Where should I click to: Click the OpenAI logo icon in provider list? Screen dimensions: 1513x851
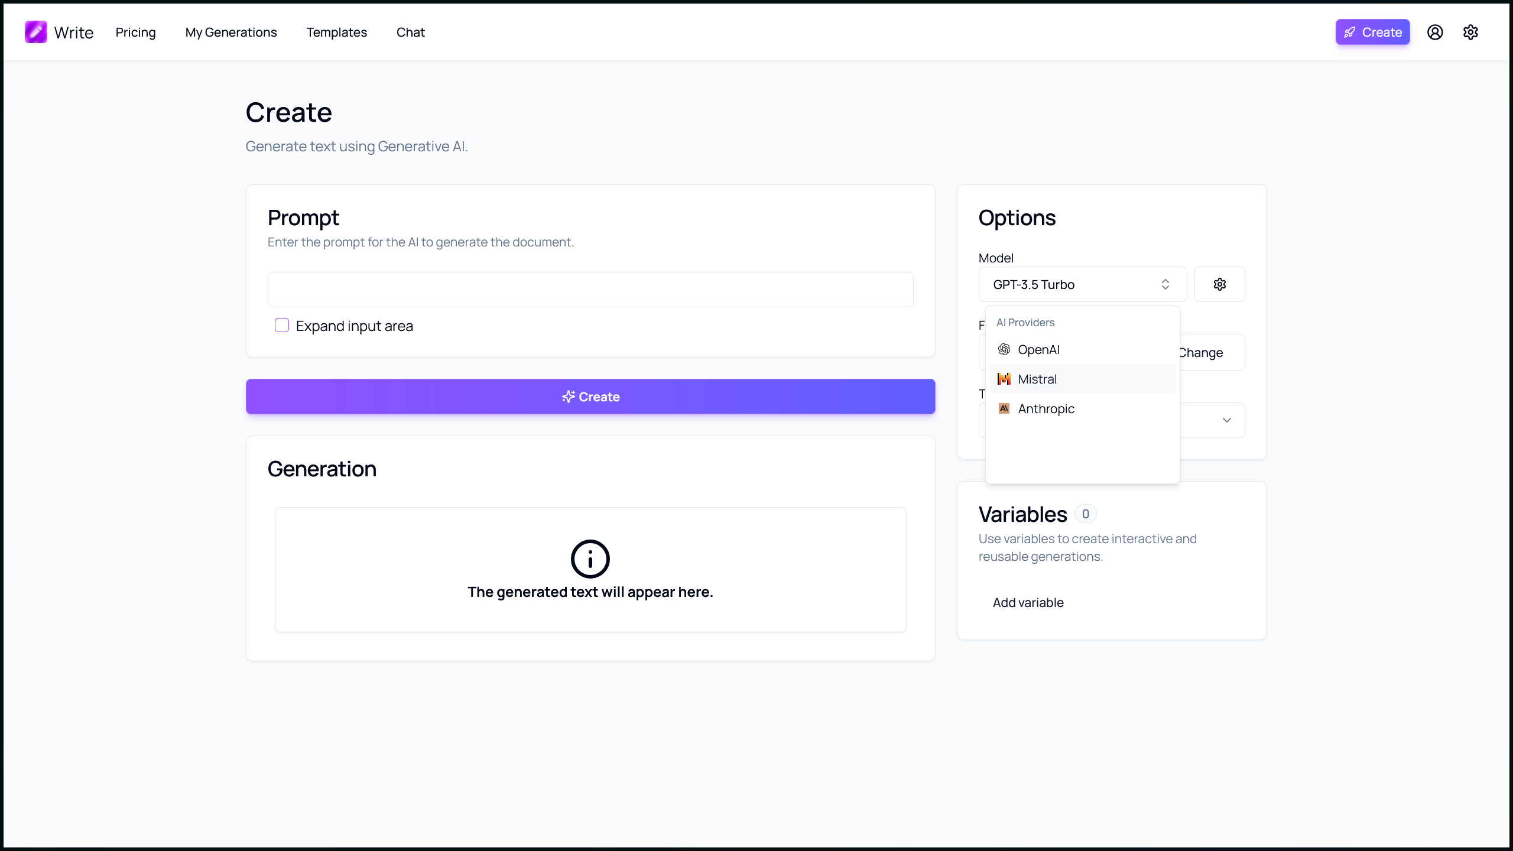click(x=1004, y=349)
